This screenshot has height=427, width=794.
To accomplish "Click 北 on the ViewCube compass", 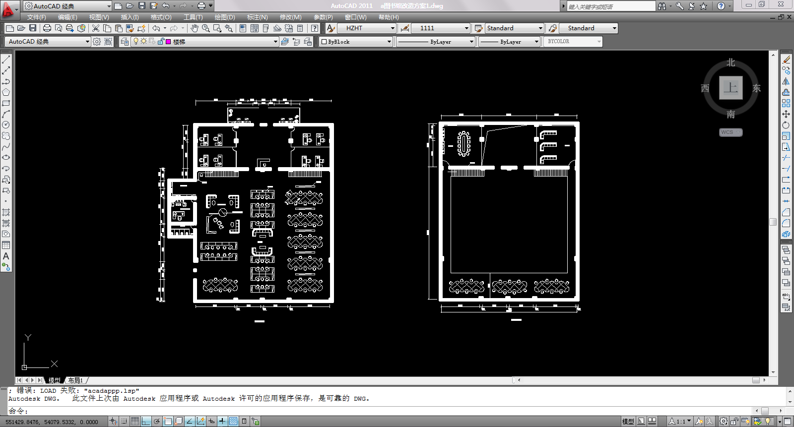I will coord(730,62).
